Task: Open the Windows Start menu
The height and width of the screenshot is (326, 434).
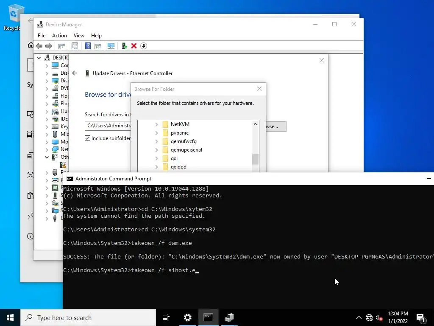Action: 10,318
